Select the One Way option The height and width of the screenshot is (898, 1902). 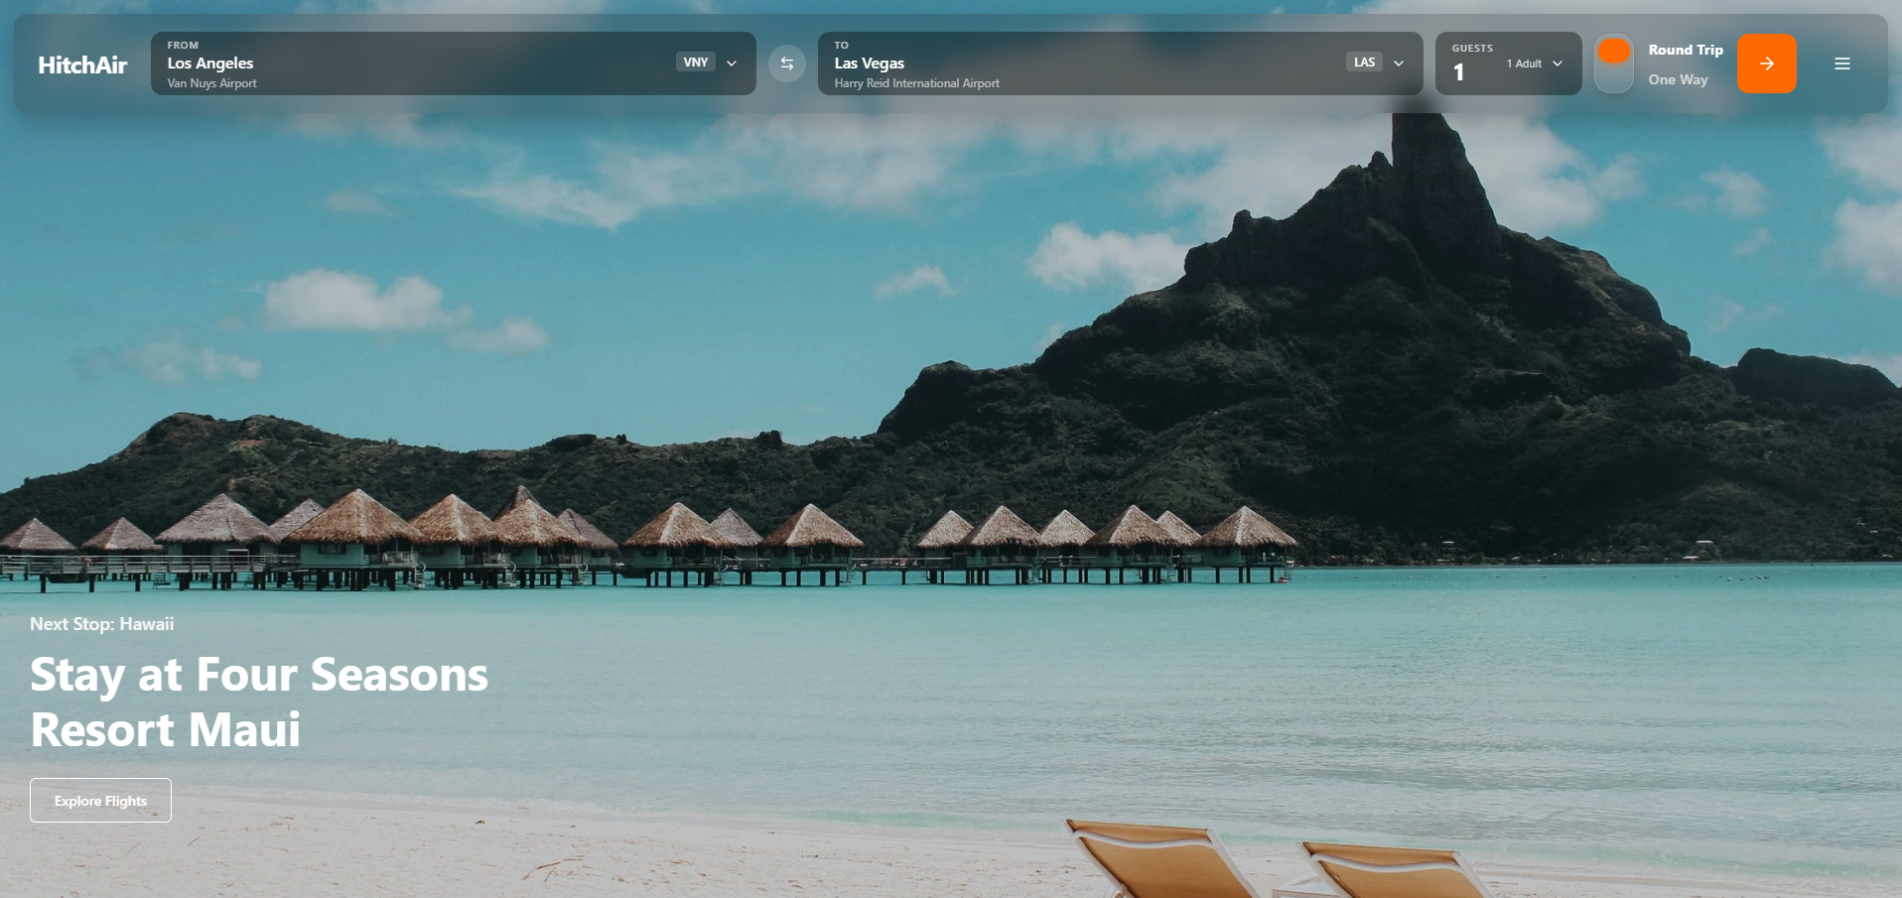1679,79
